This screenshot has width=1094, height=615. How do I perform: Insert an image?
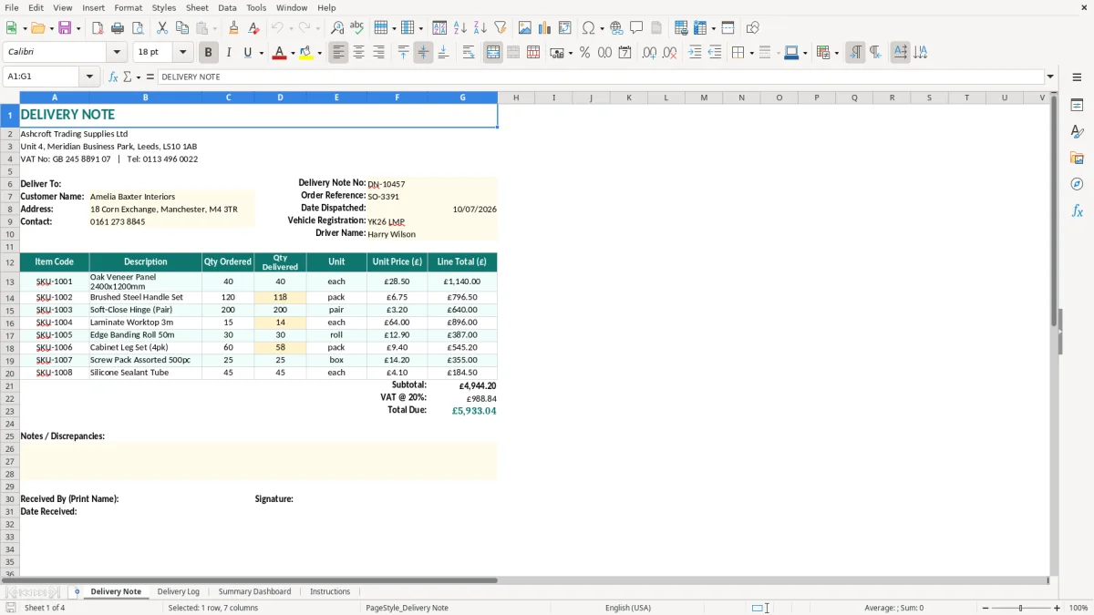(x=525, y=28)
